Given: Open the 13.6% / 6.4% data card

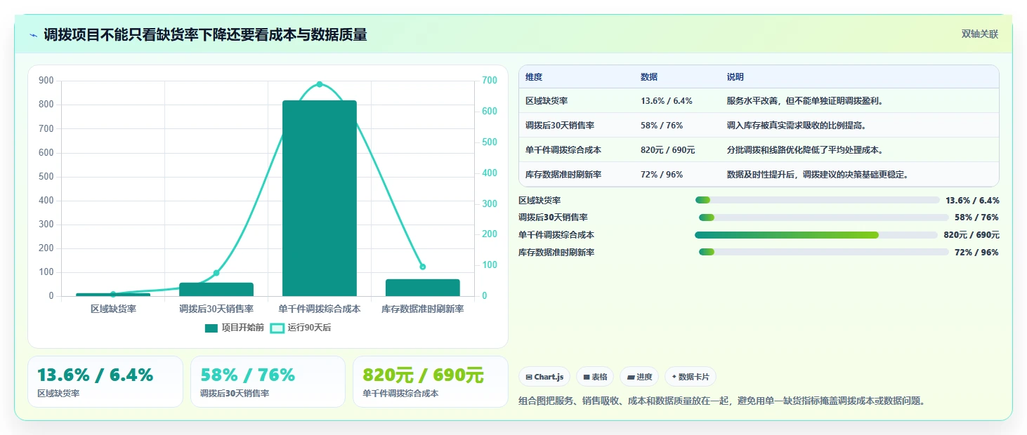Looking at the screenshot, I should pyautogui.click(x=105, y=382).
